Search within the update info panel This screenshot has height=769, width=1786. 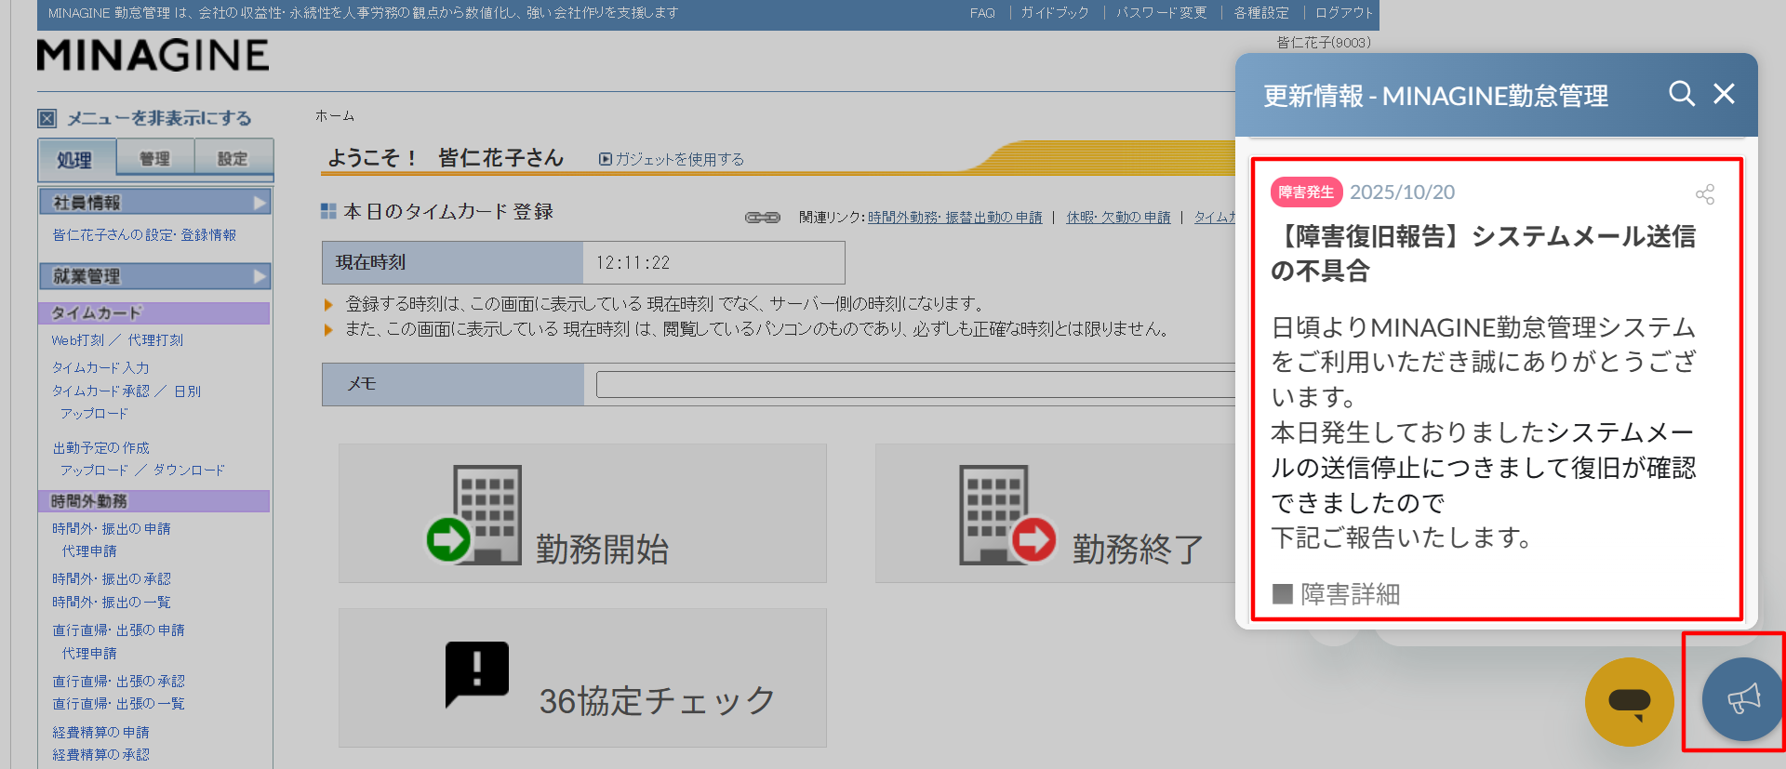coord(1681,94)
